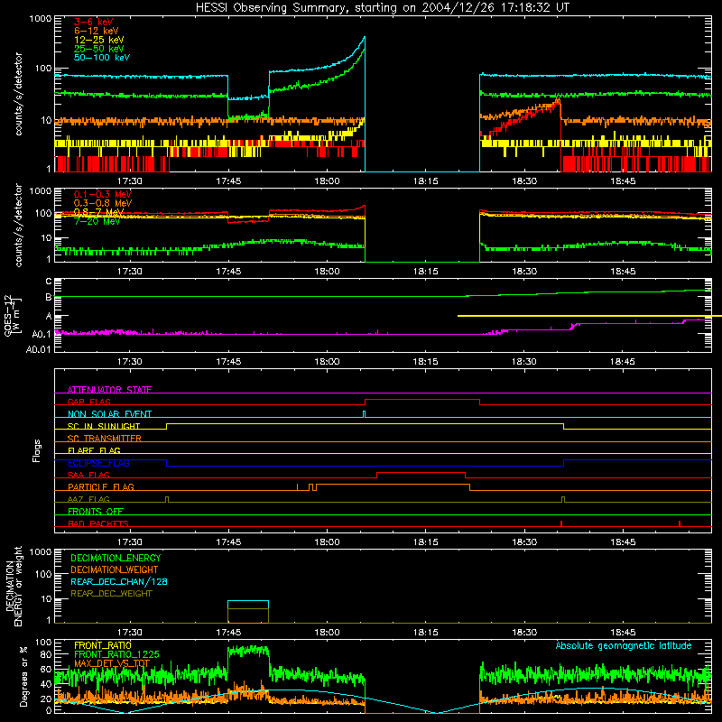Click the REAR_DEC_CHAN/128 legend entry
This screenshot has width=722, height=722.
point(119,581)
